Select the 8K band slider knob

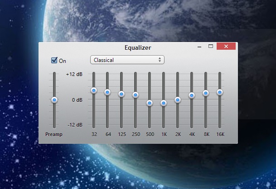(x=205, y=93)
